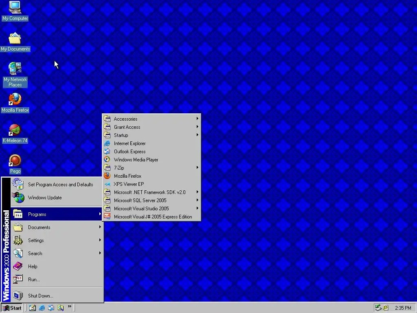
Task: Click the Windows Update globe icon
Action: point(18,198)
